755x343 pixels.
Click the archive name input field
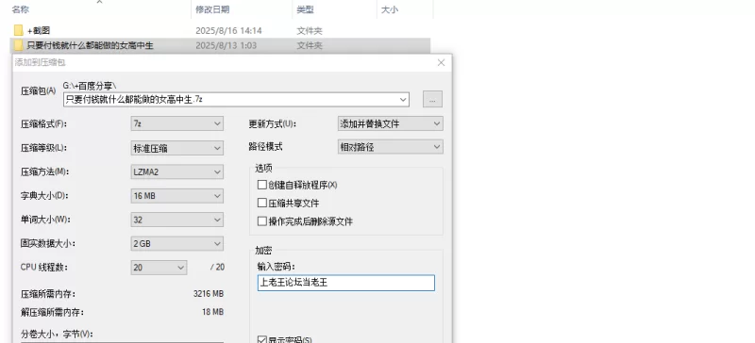pos(236,100)
